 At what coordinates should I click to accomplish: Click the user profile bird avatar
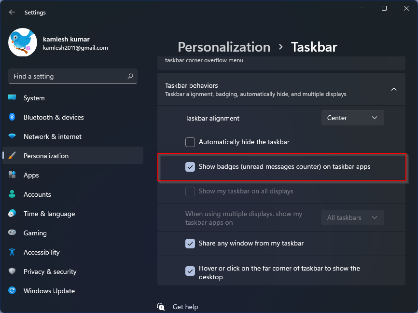click(x=23, y=42)
